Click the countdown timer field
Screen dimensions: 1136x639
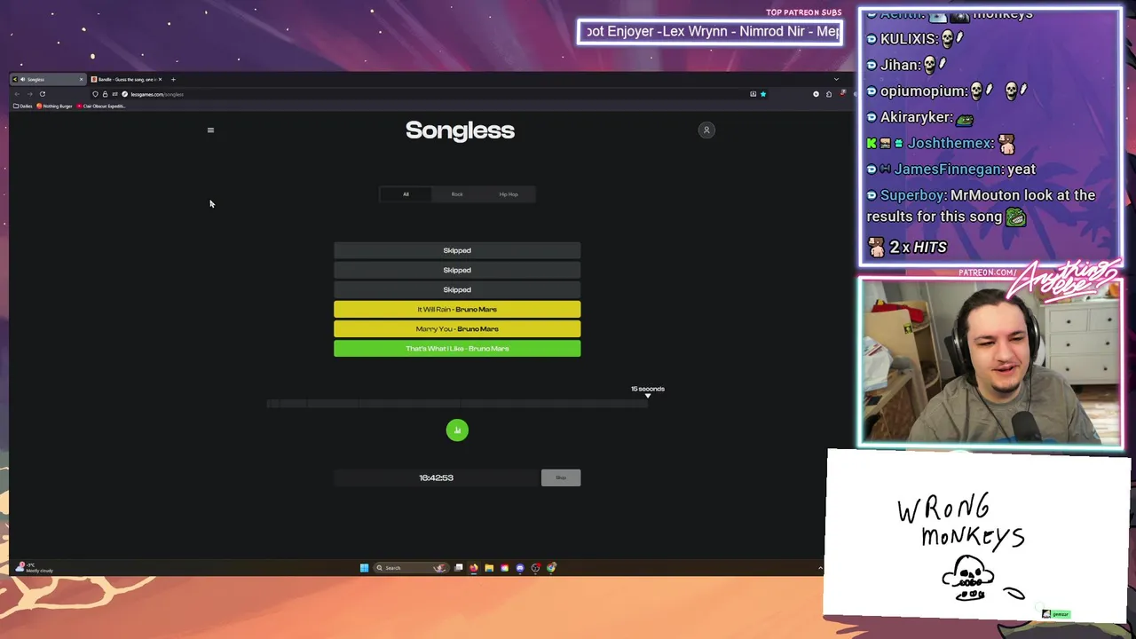click(437, 477)
